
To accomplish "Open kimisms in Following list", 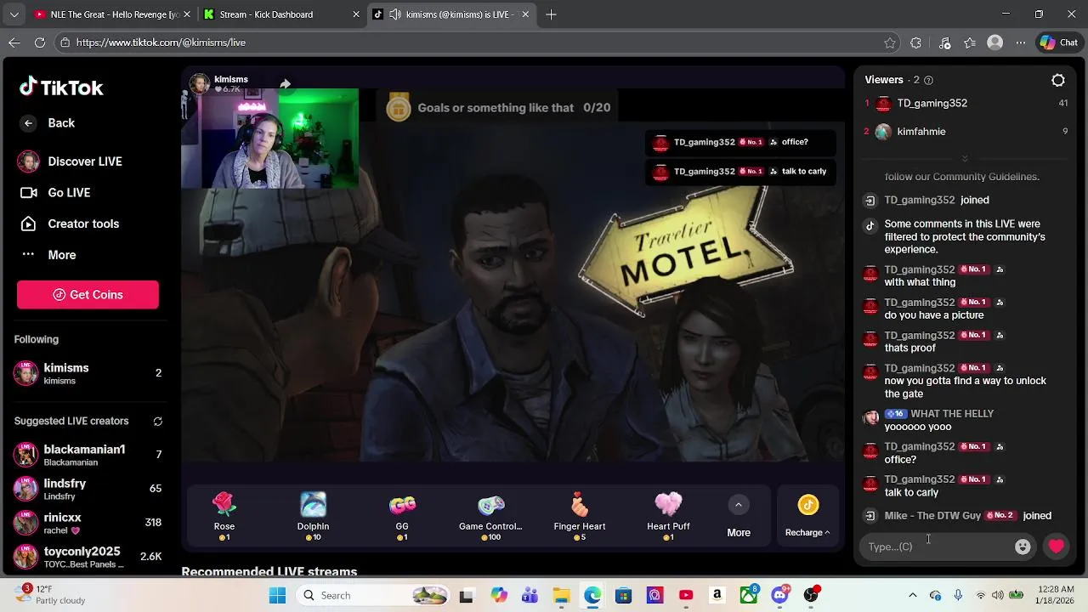I will click(x=88, y=373).
